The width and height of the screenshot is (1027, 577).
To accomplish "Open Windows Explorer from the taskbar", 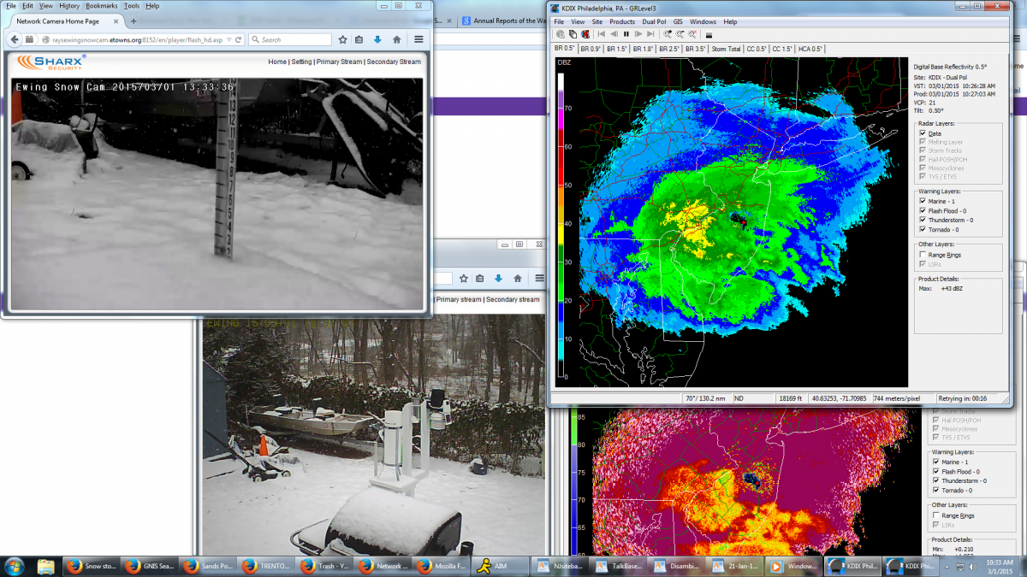I will 46,566.
